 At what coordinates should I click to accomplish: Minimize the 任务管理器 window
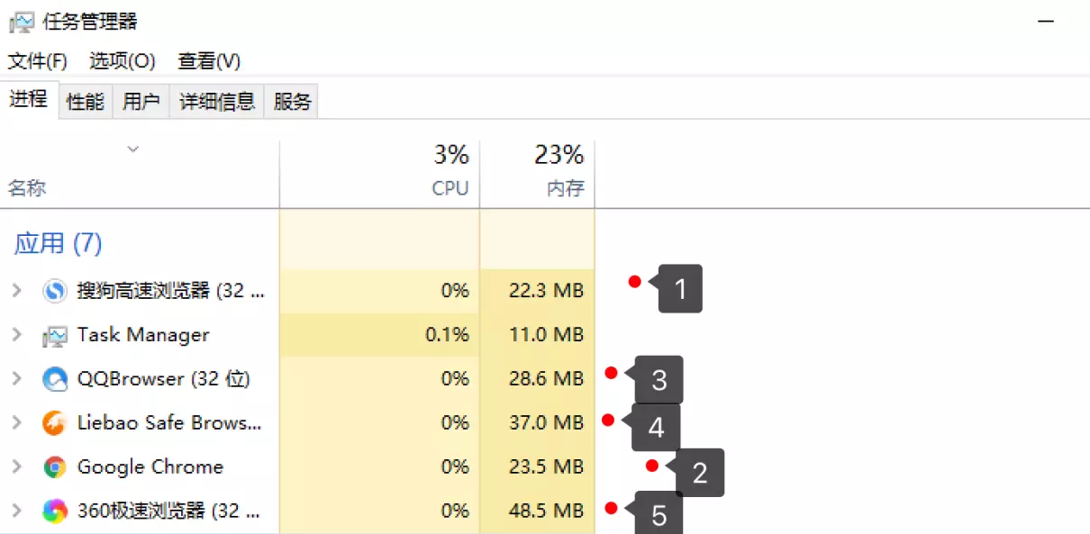tap(1047, 22)
